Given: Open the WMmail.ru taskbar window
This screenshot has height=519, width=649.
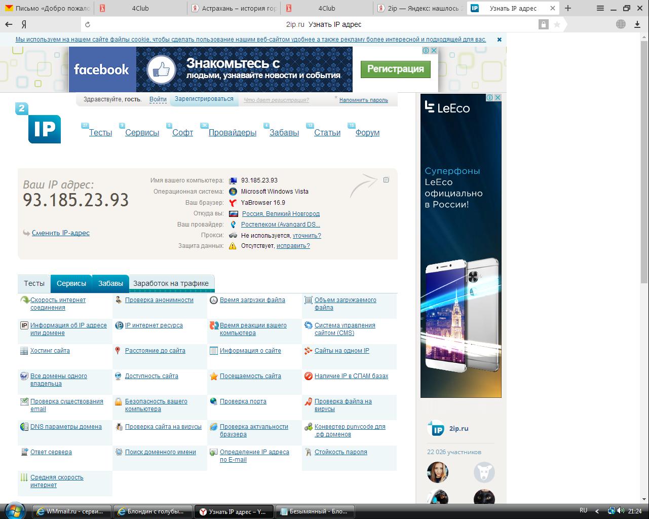Looking at the screenshot, I should 71,511.
